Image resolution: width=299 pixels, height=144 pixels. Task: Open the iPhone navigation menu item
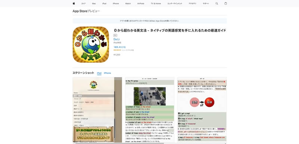coord(115,4)
